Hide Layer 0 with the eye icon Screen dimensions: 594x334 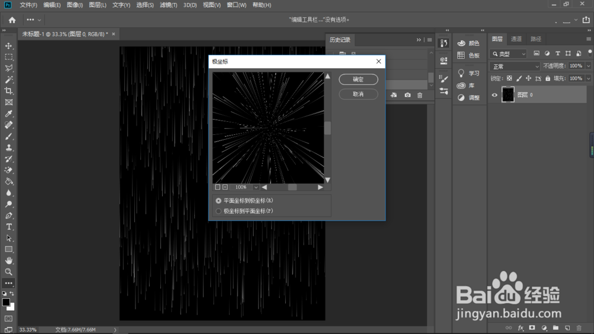point(494,95)
